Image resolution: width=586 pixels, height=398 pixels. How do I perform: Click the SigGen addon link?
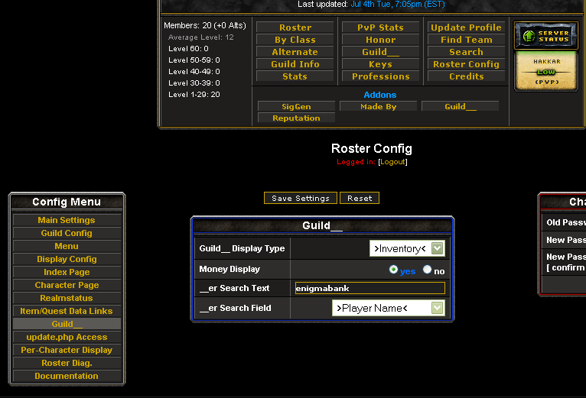296,107
